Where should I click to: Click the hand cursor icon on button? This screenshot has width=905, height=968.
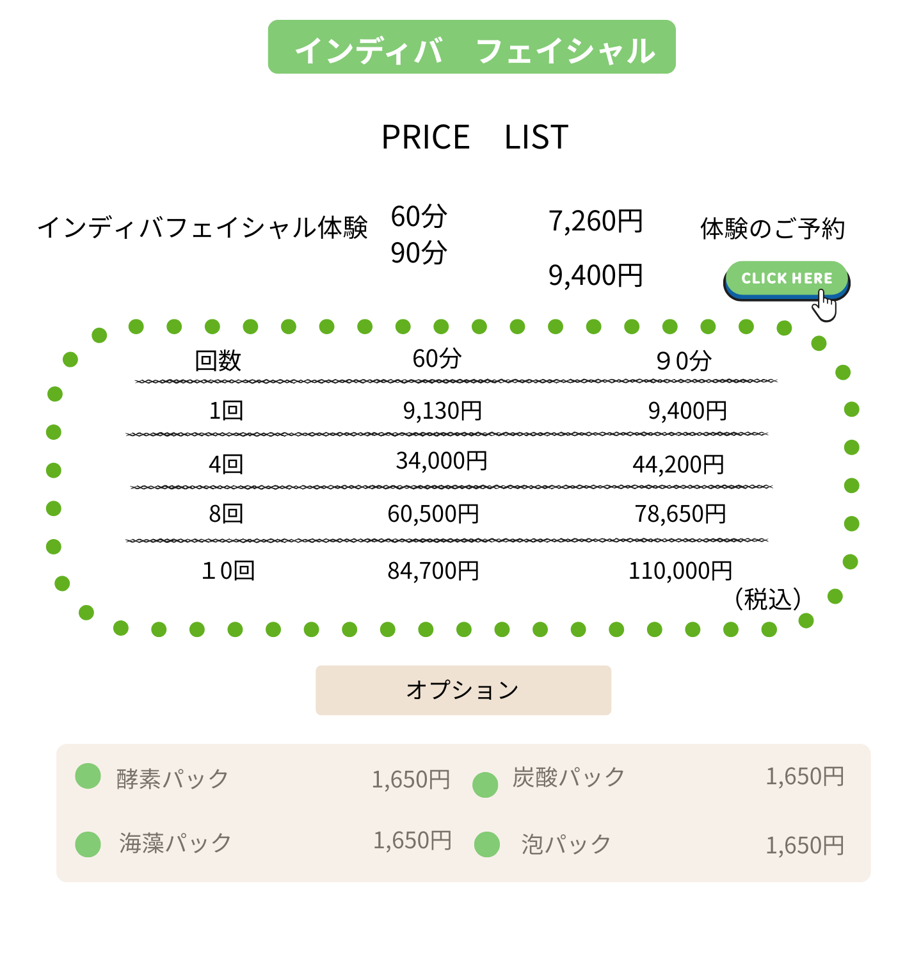click(825, 305)
